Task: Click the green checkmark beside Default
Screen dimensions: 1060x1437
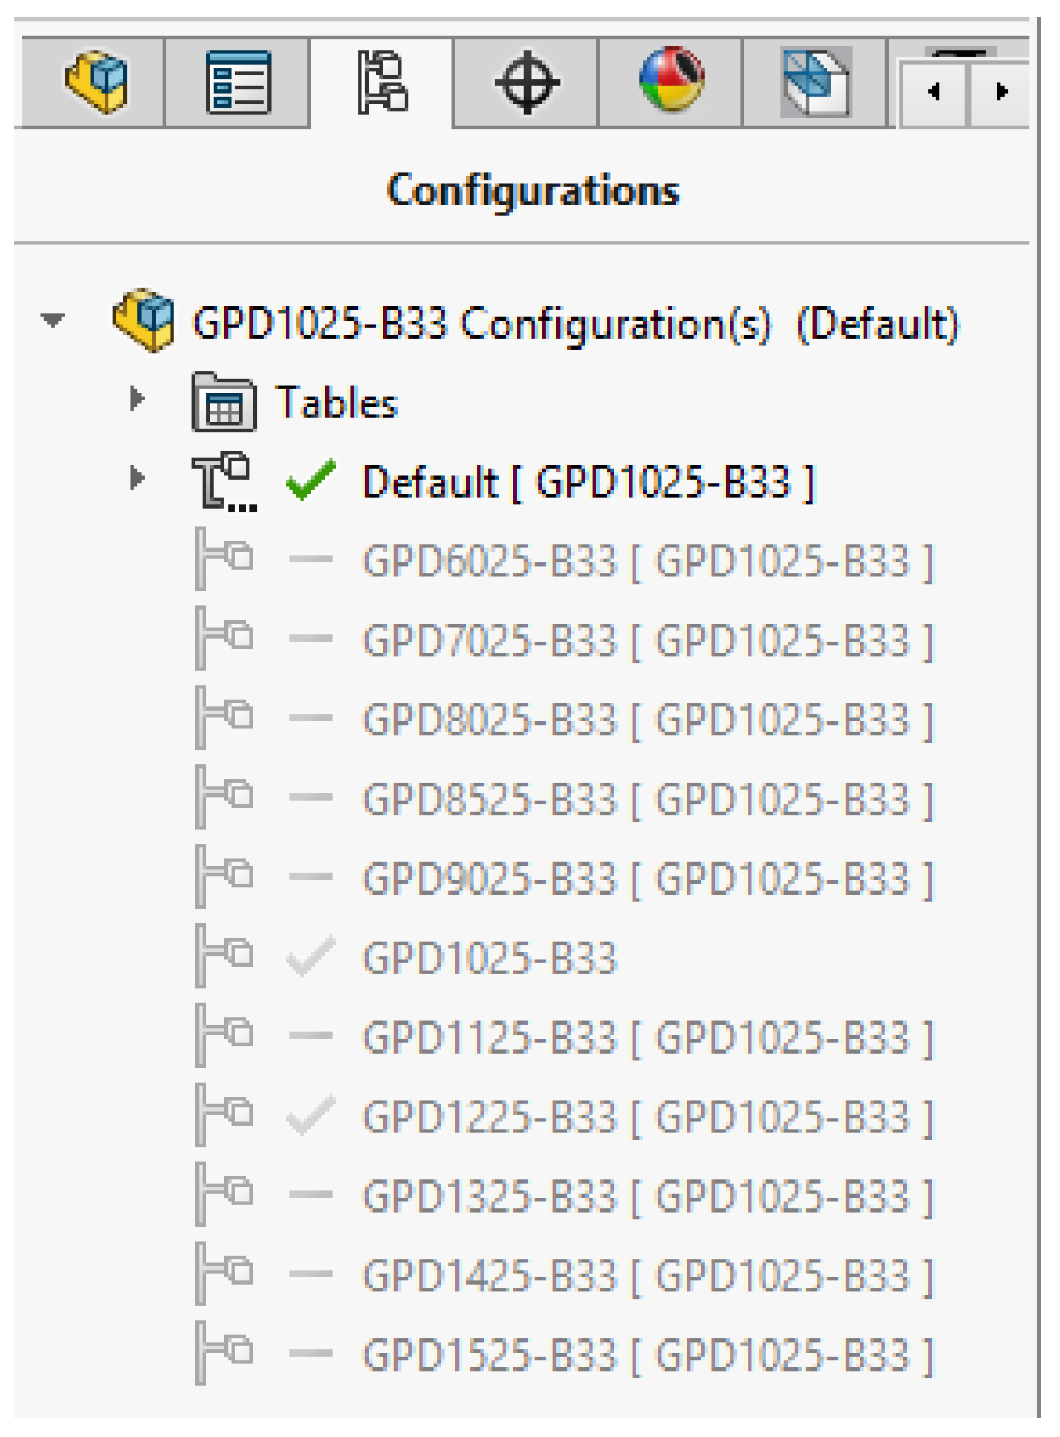Action: [311, 480]
